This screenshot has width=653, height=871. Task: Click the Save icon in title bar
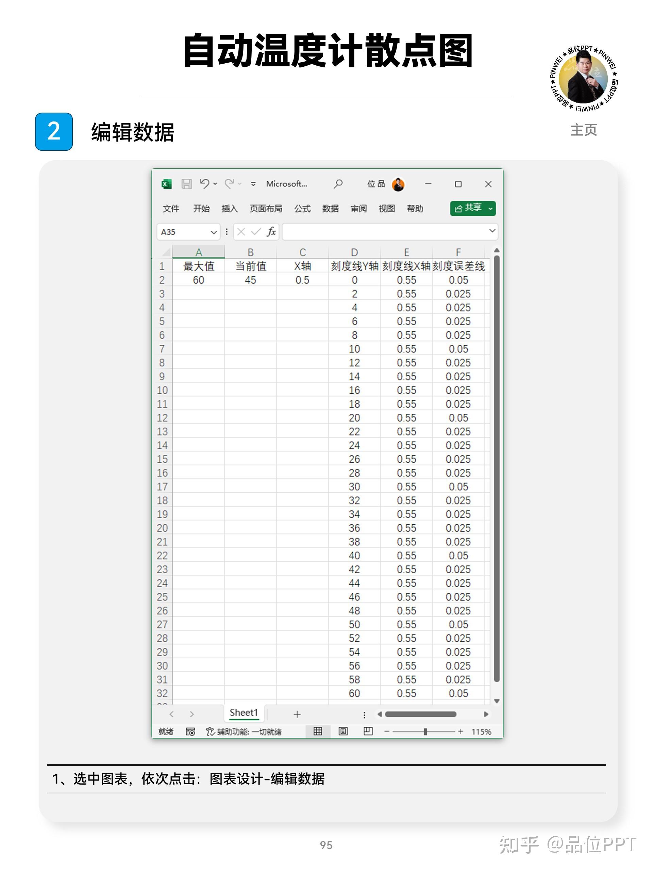pyautogui.click(x=186, y=184)
